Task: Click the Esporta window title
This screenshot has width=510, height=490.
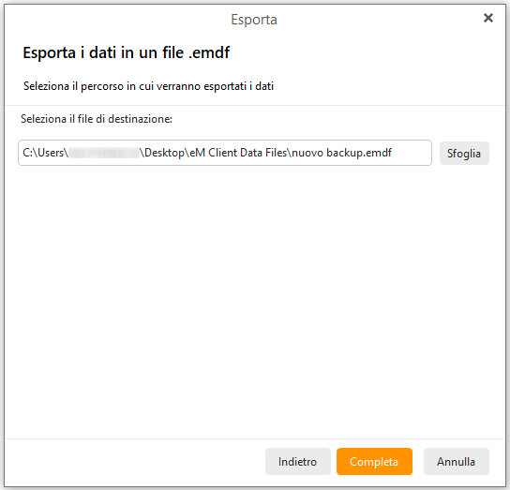Action: [254, 20]
